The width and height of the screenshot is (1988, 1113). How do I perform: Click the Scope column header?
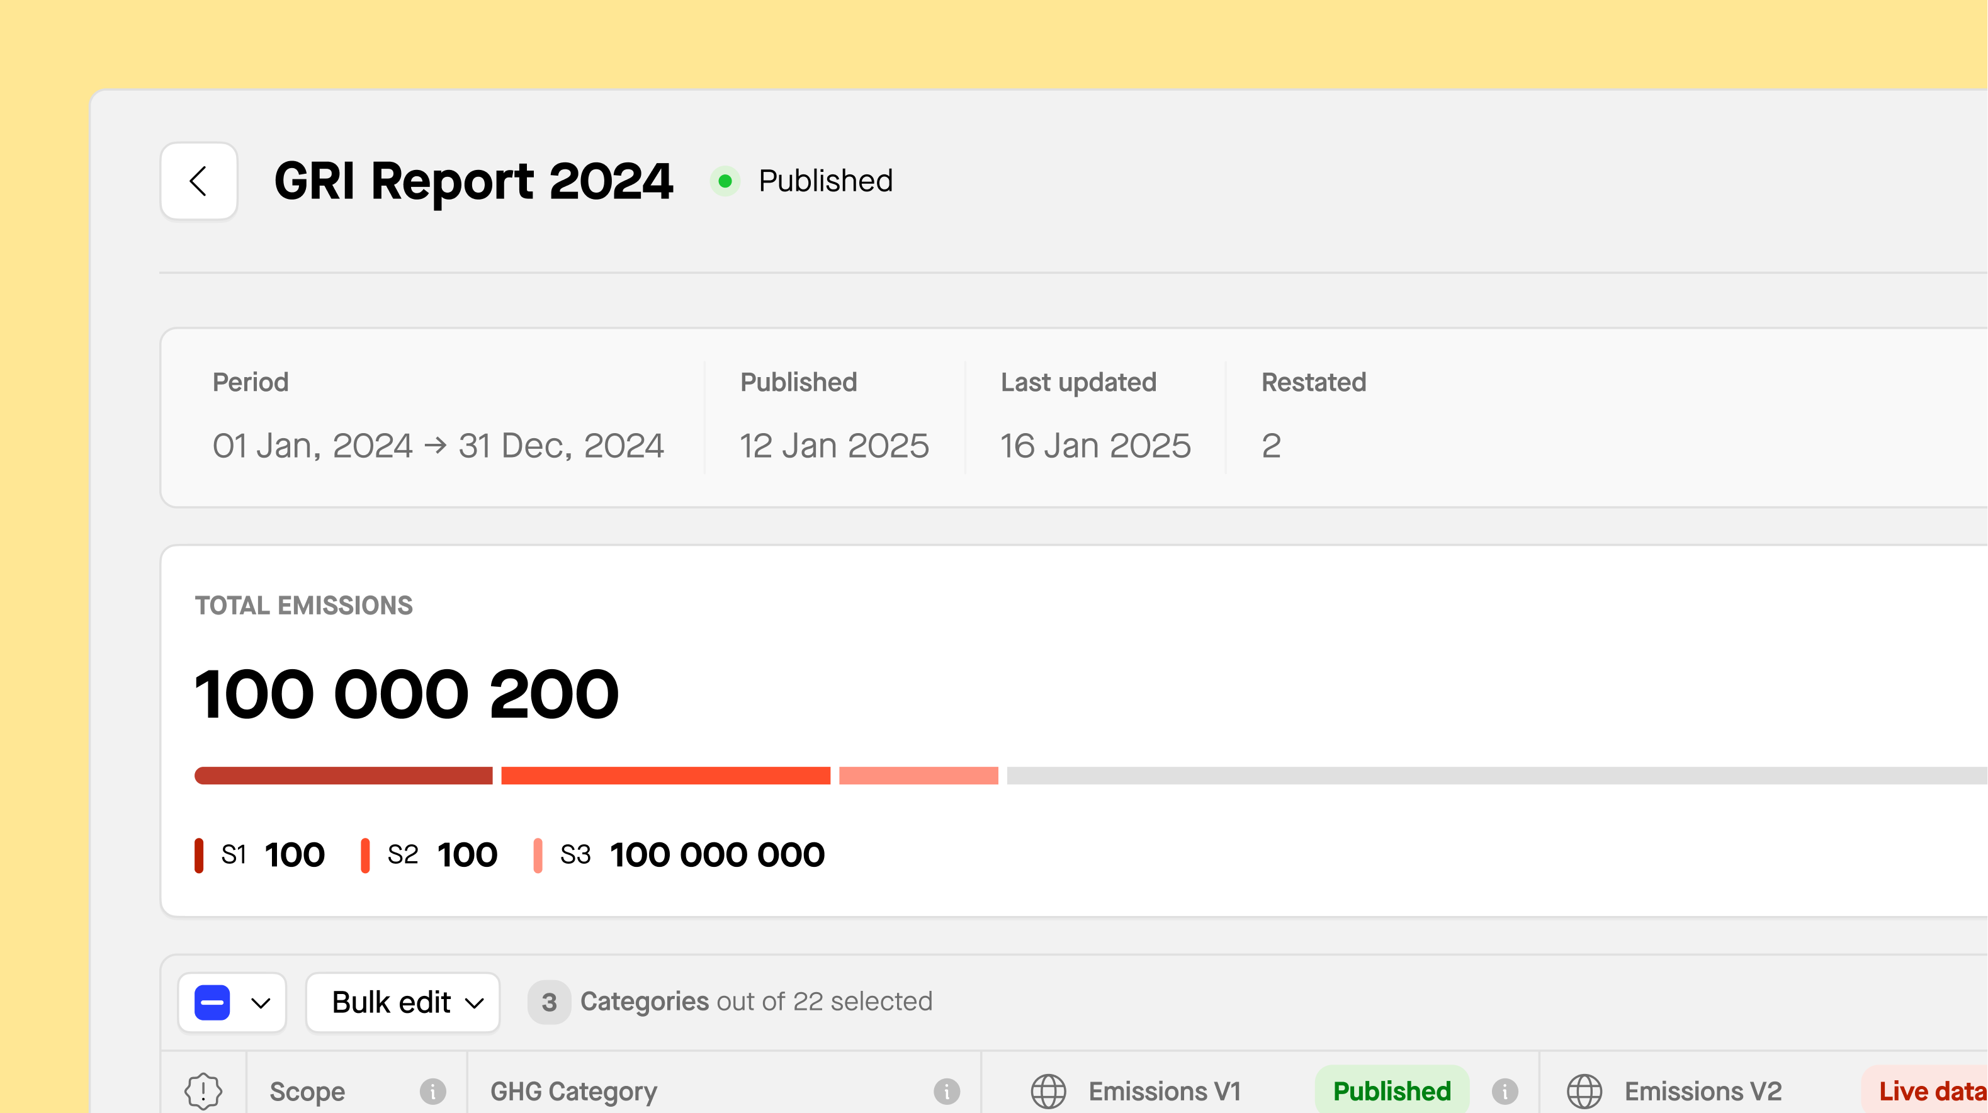307,1090
